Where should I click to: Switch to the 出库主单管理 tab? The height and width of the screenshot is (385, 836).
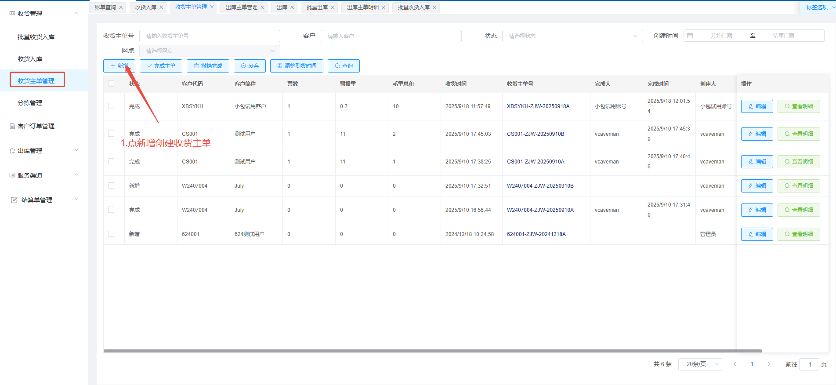(x=241, y=7)
